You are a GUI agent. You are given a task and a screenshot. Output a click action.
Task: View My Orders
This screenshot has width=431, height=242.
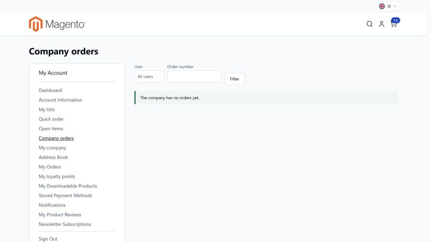click(50, 167)
